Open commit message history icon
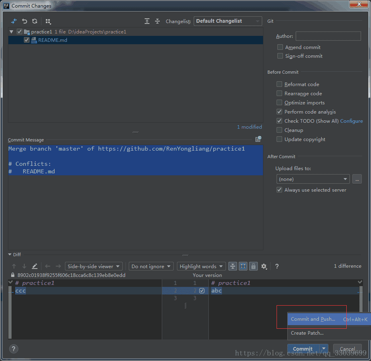371x361 pixels. pyautogui.click(x=258, y=139)
